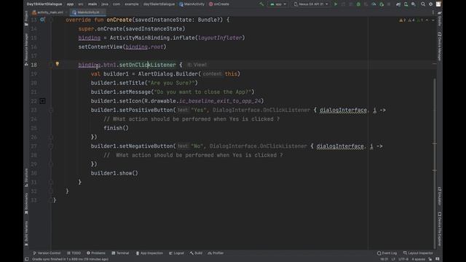Screen dimensions: 466x262
Task: Toggle the Structure side panel
Action: 26,178
